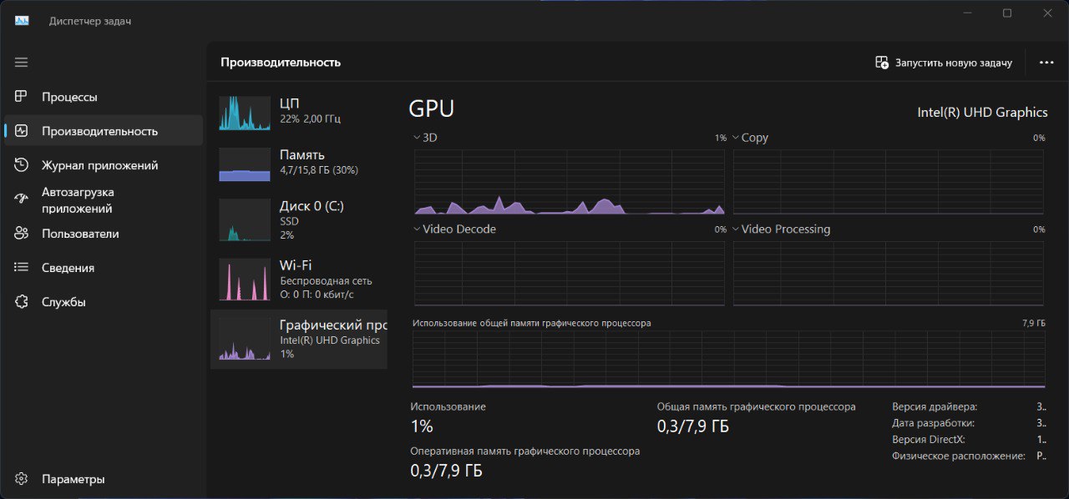Expand the 3D graph dropdown chevron
The width and height of the screenshot is (1069, 499).
[418, 138]
